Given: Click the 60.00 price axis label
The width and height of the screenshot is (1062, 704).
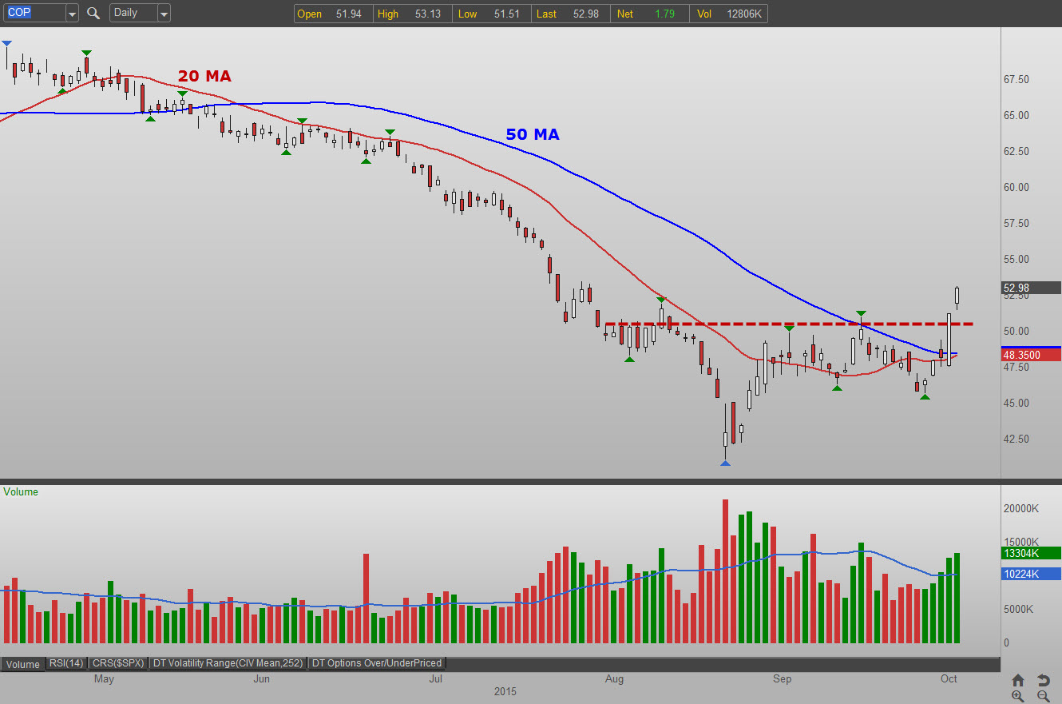Looking at the screenshot, I should tap(1016, 187).
